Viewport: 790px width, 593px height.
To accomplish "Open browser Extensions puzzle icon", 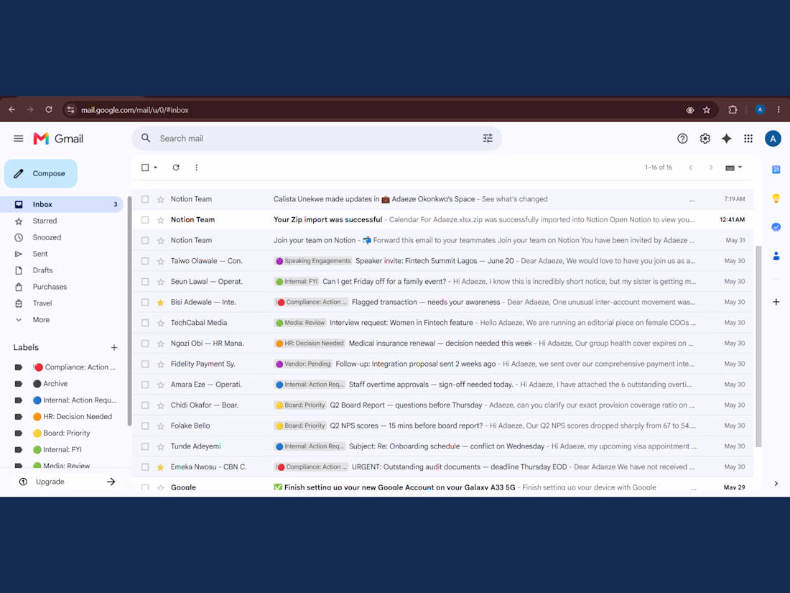I will point(733,110).
